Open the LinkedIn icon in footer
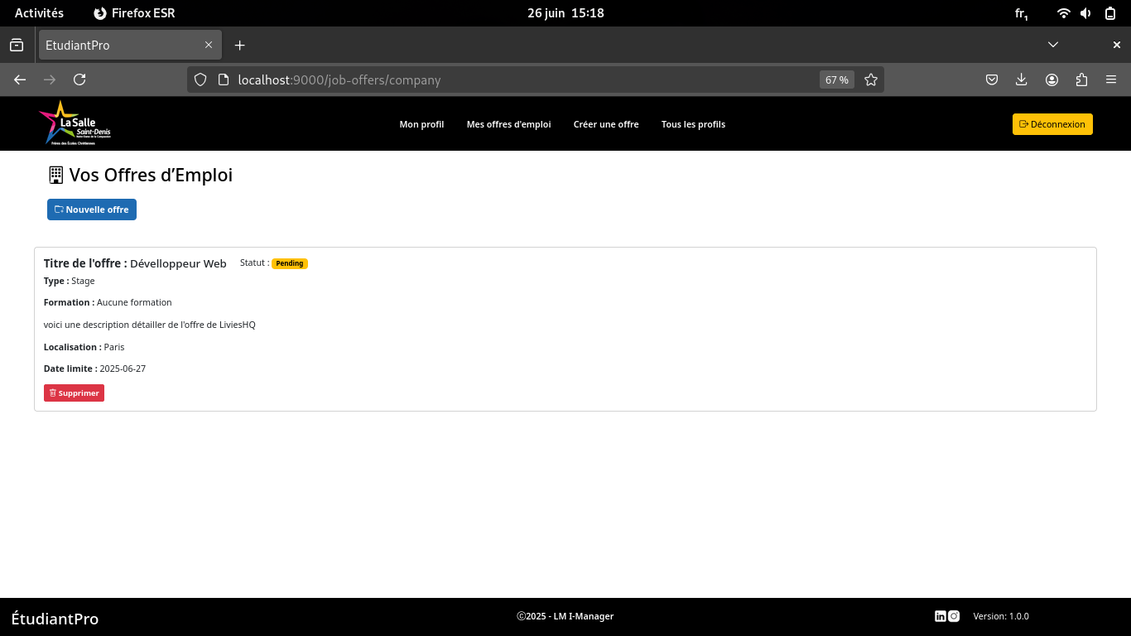1131x636 pixels. coord(941,616)
